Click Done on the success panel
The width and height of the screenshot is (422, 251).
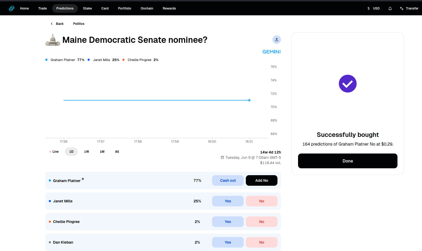(x=348, y=161)
